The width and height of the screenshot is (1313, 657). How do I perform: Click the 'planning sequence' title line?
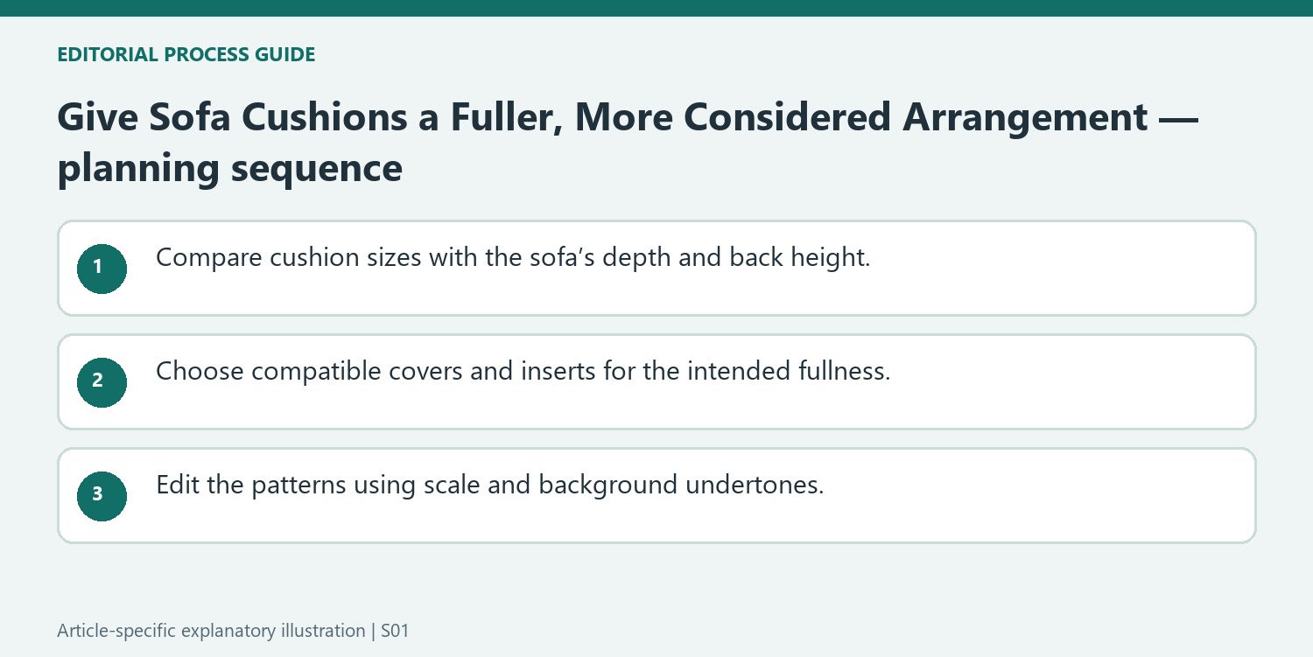[x=229, y=168]
